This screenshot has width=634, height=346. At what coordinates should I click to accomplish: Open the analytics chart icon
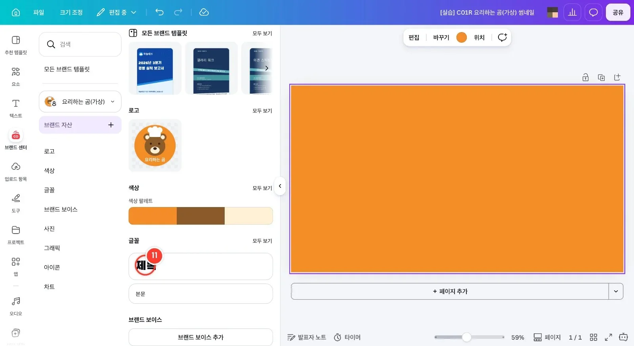[572, 12]
